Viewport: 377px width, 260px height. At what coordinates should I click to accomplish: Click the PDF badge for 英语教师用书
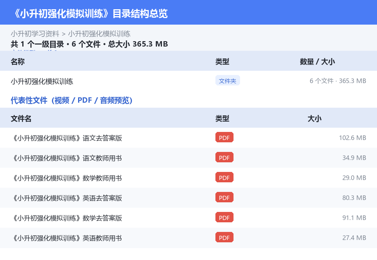coord(224,237)
